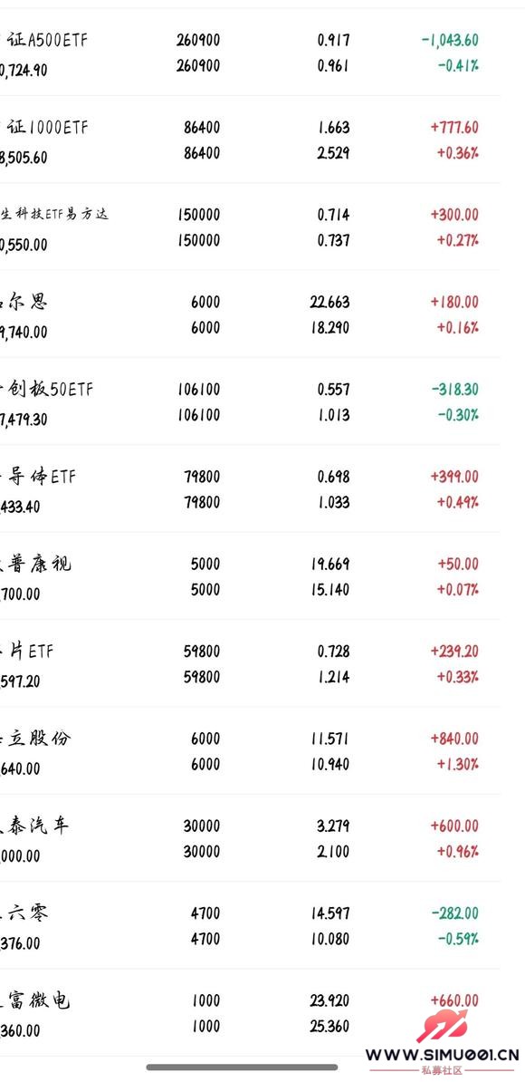Open the 泰汽车 stock position
This screenshot has height=1082, width=525.
click(250, 838)
